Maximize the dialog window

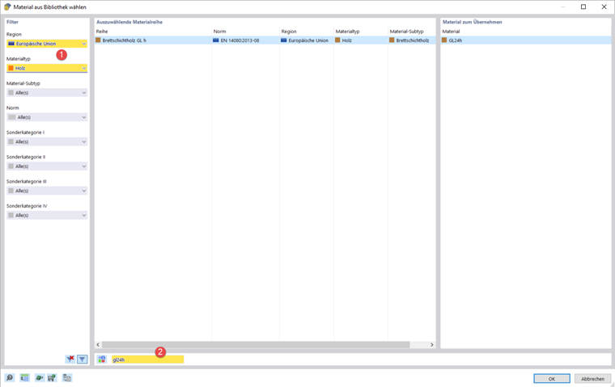(x=583, y=6)
